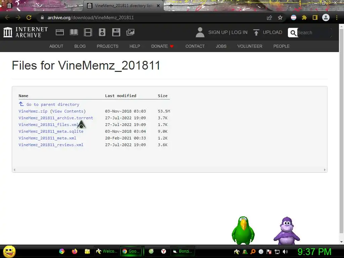Click the Internet Archive logo

pyautogui.click(x=26, y=32)
